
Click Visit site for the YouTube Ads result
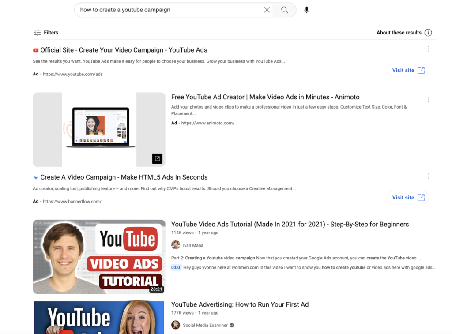pos(408,70)
